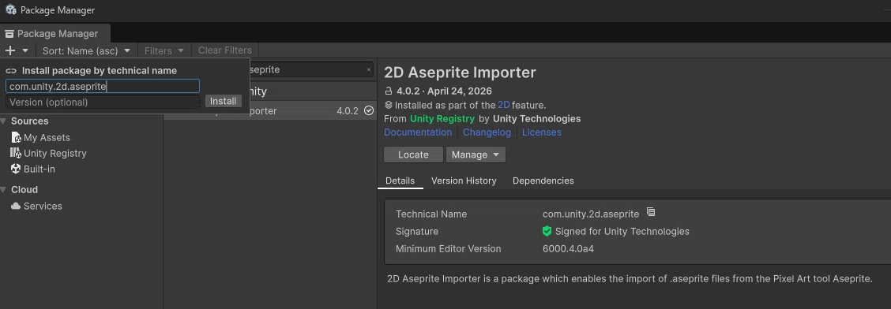Viewport: 891px width, 309px height.
Task: Click the Version (optional) field
Action: pos(103,102)
